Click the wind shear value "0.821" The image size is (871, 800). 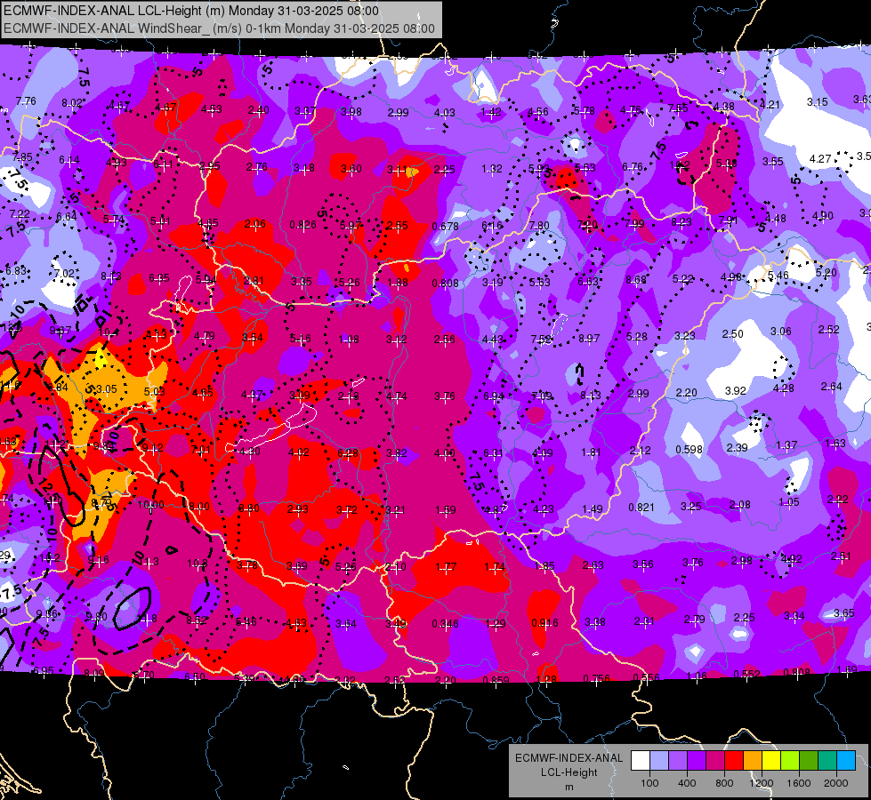point(641,507)
